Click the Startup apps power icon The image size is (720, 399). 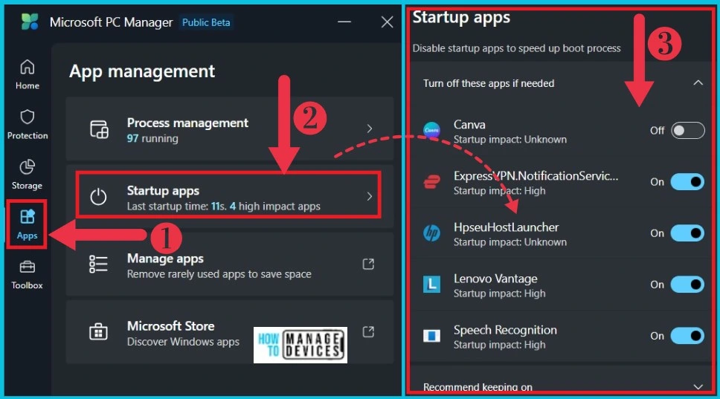[x=98, y=197]
